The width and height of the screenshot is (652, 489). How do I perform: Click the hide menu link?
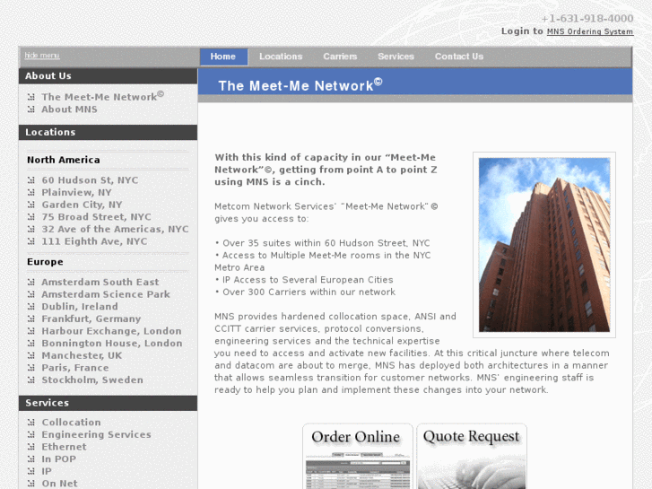point(42,56)
